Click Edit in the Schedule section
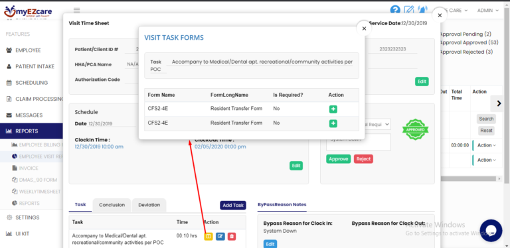Viewport: 510px width, 248px height. (296, 166)
